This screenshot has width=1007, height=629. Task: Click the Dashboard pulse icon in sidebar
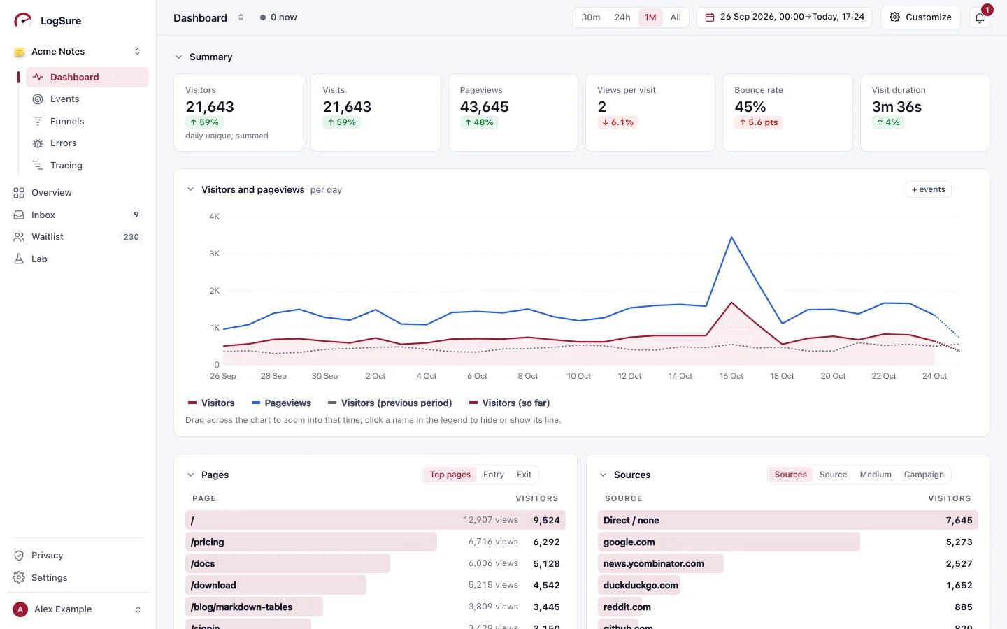38,78
